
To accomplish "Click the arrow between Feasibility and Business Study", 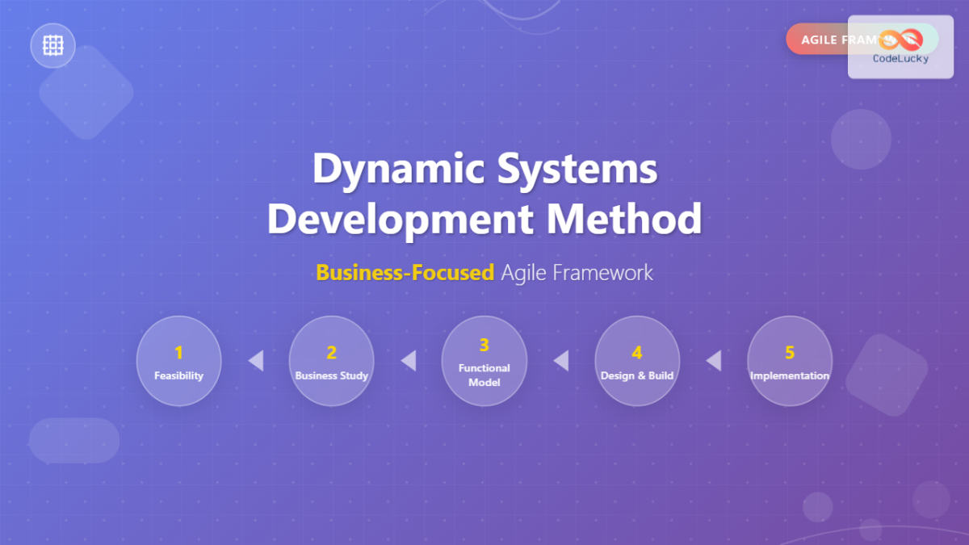I will click(255, 361).
